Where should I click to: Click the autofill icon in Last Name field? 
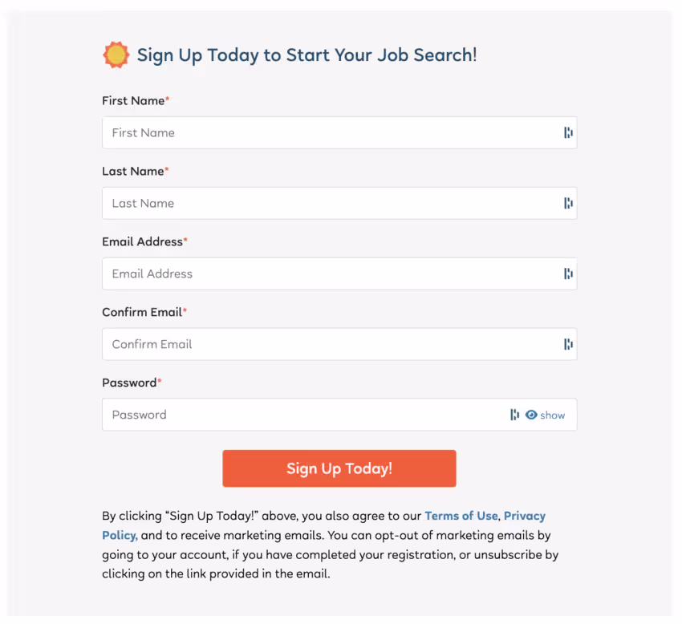pyautogui.click(x=568, y=203)
